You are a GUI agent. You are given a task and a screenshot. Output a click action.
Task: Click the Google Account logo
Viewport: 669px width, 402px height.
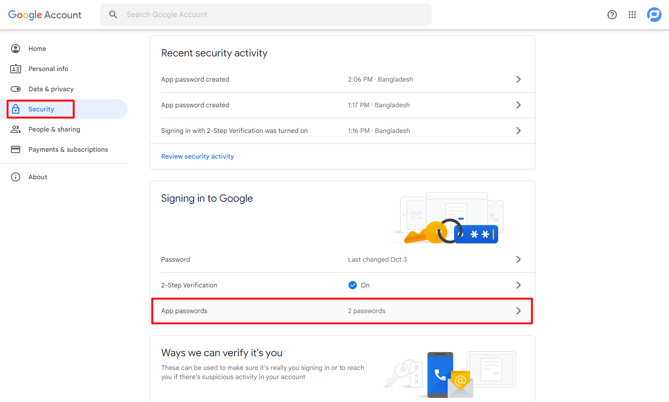click(45, 15)
